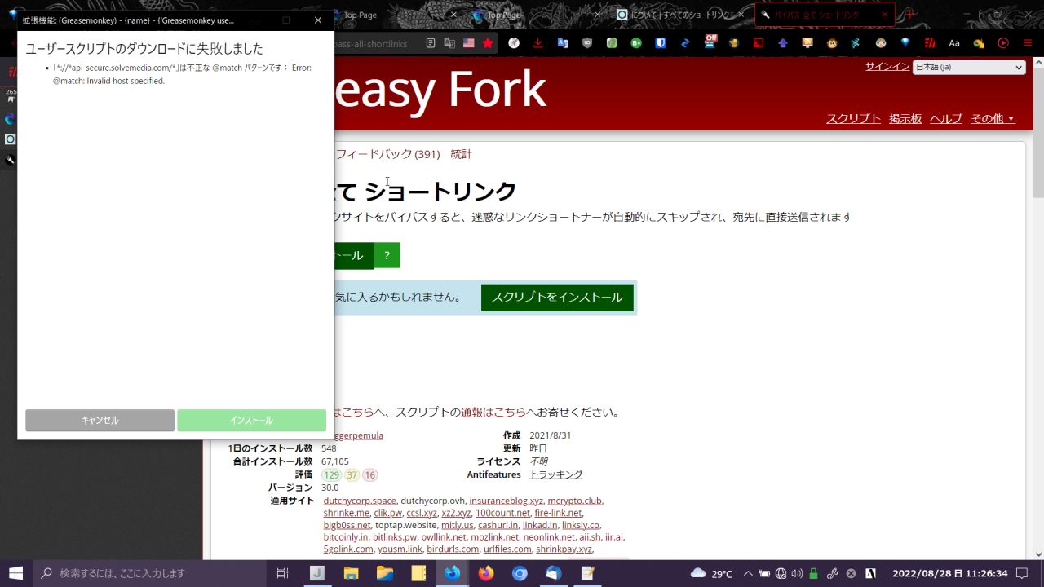This screenshot has height=587, width=1044.
Task: Click the page vertical scrollbar
Action: 1038,308
